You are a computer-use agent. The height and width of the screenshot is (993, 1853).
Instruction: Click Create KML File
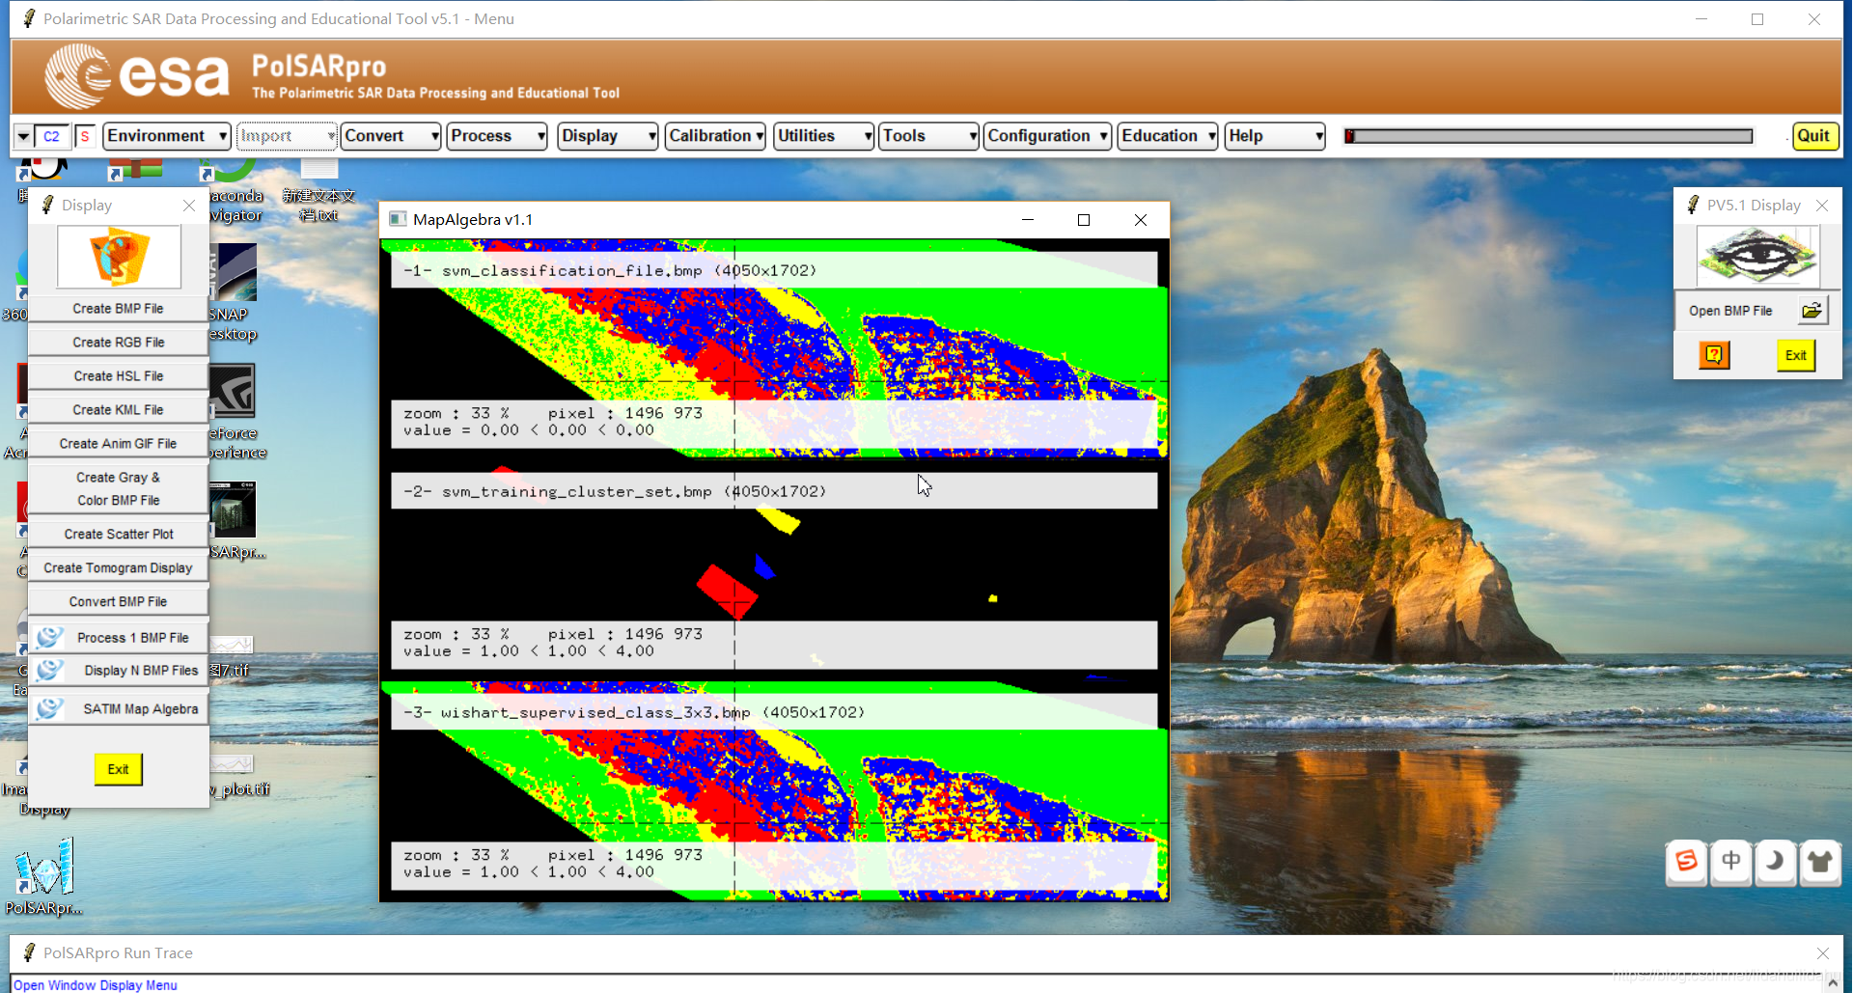pos(118,410)
